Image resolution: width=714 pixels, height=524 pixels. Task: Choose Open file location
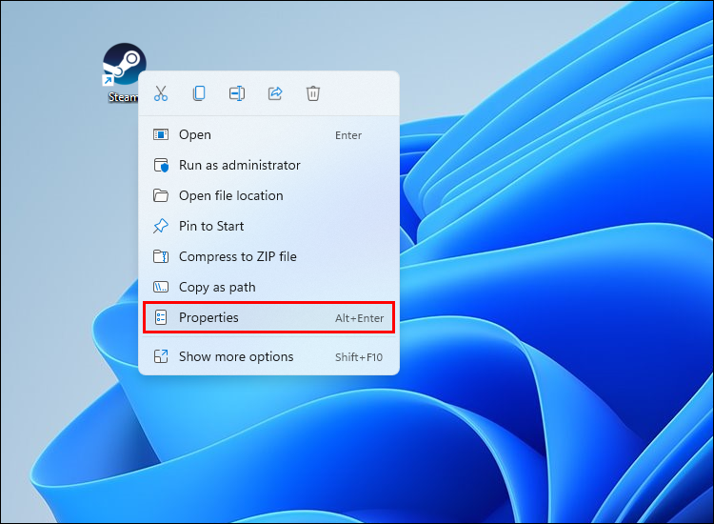(268, 195)
